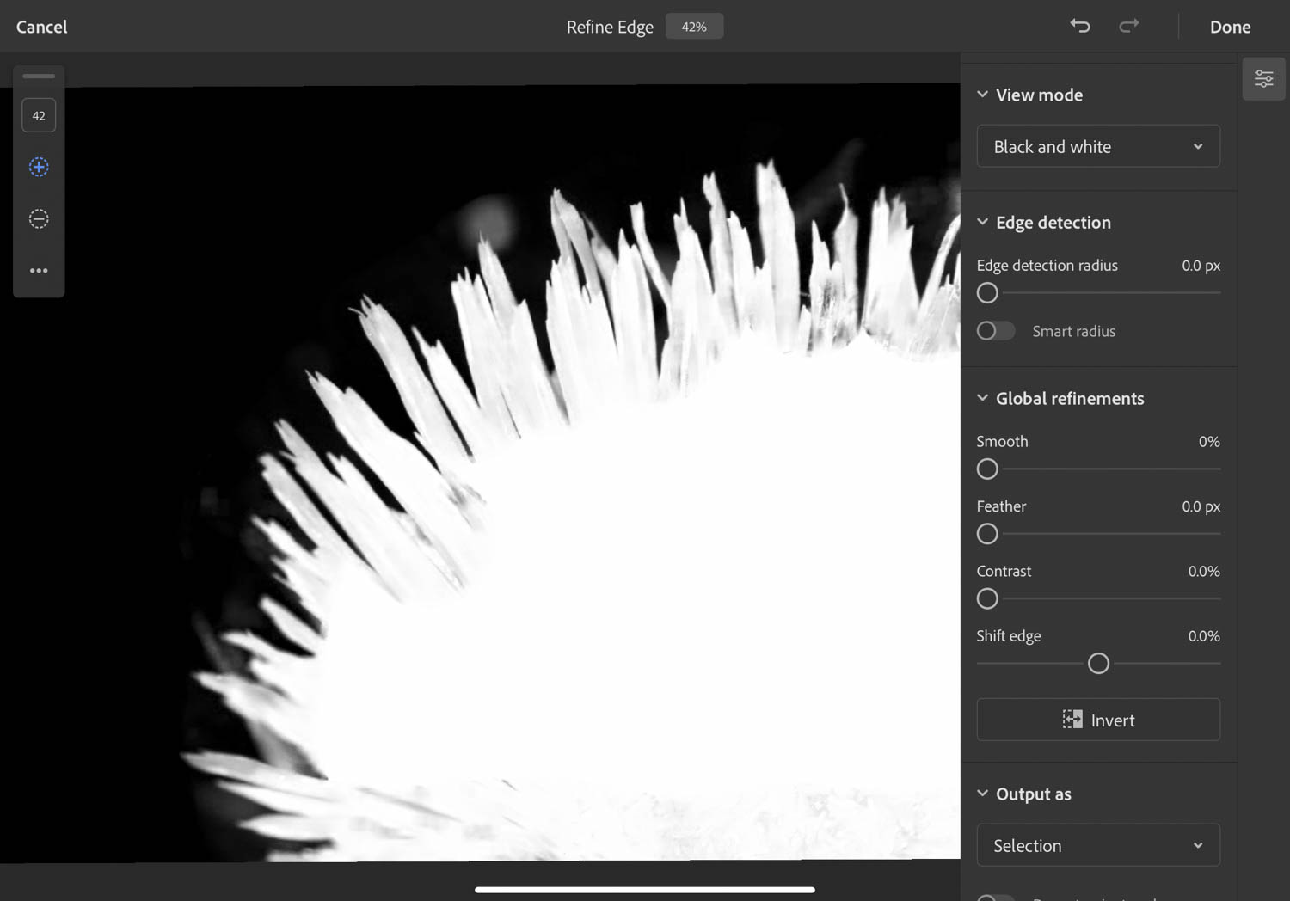Open the ellipsis menu in the toolbar
The width and height of the screenshot is (1290, 901).
point(39,270)
